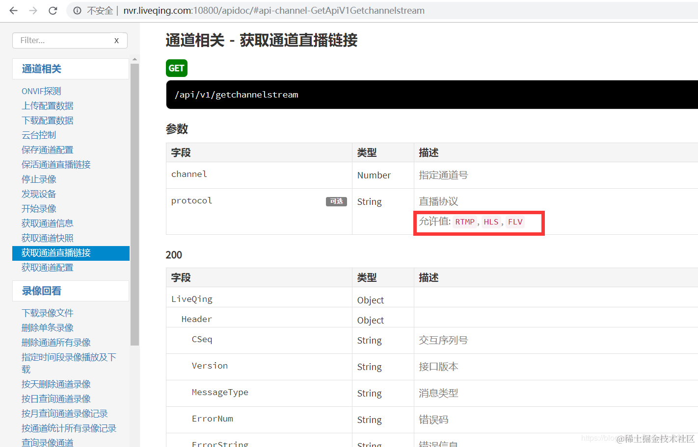
Task: Click the Filter input field
Action: pos(70,40)
